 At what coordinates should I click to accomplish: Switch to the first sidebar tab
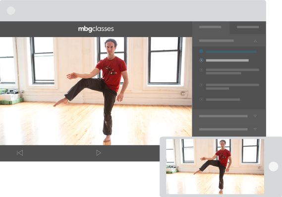211,27
